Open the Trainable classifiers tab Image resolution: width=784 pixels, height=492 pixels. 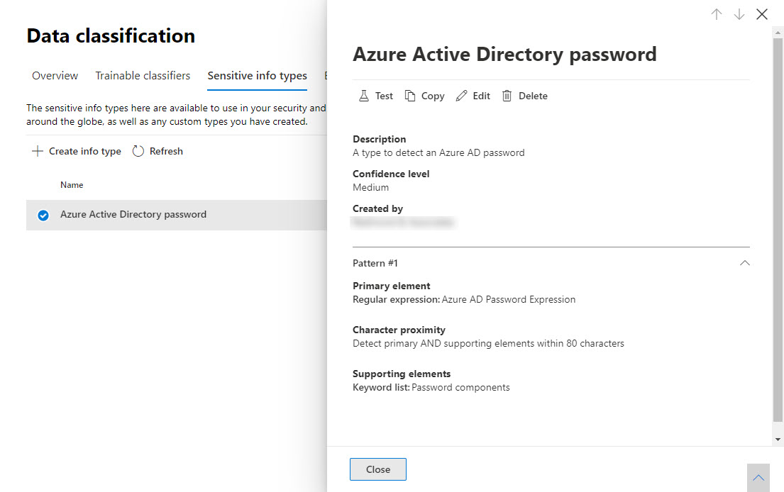click(142, 75)
